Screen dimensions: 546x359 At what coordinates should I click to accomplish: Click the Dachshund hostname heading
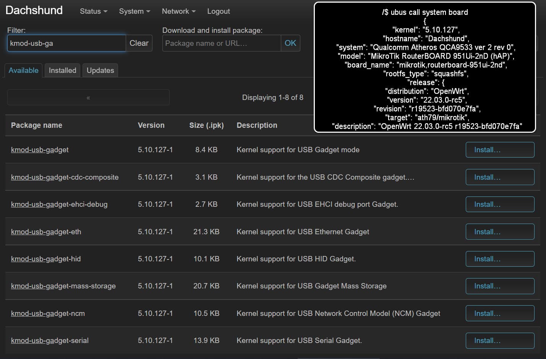coord(34,11)
